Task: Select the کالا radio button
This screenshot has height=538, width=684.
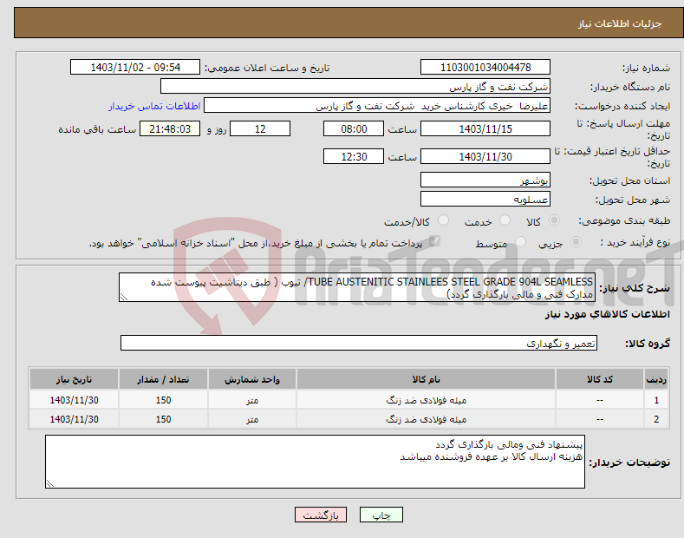Action: 554,220
